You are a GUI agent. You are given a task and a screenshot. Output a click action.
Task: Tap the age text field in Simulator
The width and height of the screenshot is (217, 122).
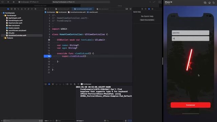click(191, 38)
